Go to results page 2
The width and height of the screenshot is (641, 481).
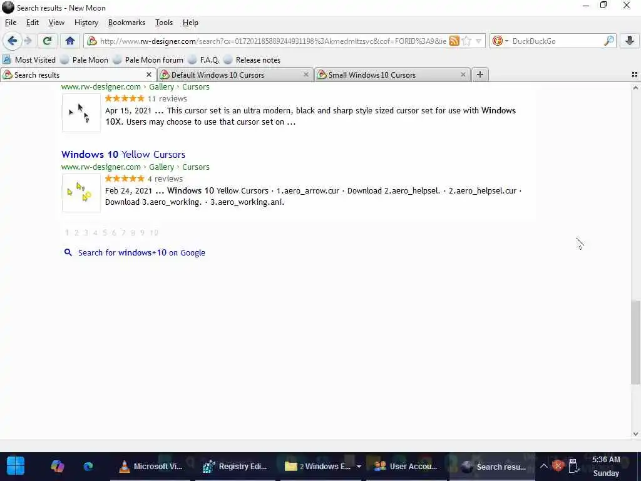pos(76,233)
